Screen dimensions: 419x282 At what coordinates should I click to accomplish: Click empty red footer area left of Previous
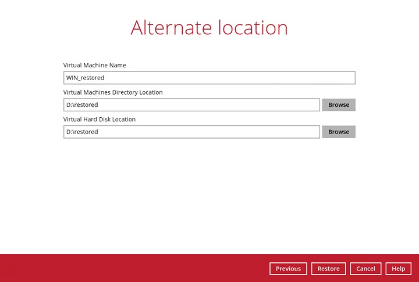(x=134, y=269)
